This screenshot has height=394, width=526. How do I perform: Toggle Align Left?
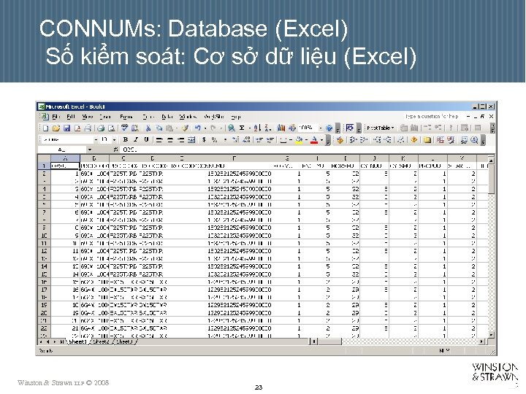point(159,140)
